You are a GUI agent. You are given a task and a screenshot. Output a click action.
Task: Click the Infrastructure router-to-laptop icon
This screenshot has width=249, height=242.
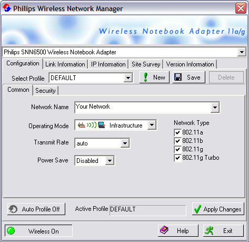click(x=91, y=125)
